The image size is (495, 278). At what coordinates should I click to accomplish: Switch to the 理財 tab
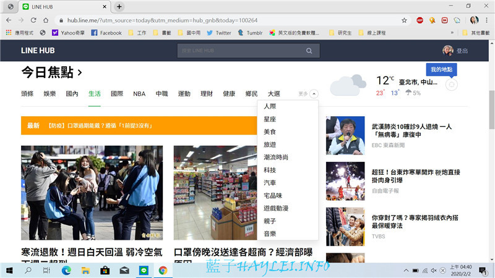point(207,94)
